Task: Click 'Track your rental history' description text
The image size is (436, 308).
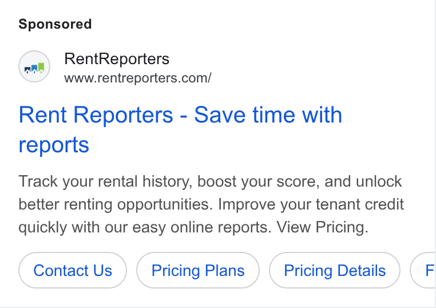Action: (106, 181)
